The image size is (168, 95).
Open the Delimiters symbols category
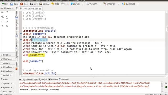(8, 75)
